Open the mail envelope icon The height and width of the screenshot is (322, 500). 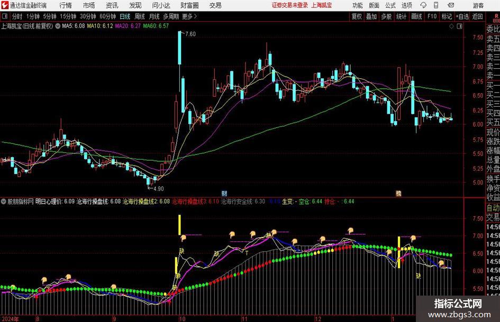[451, 5]
